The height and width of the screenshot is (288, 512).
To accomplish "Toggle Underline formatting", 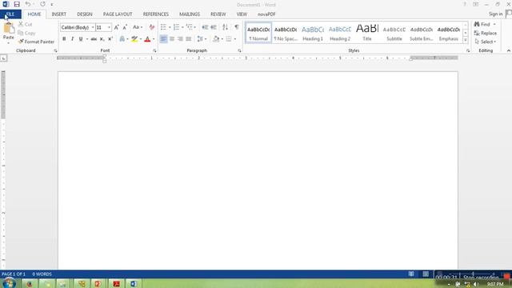I will [81, 39].
